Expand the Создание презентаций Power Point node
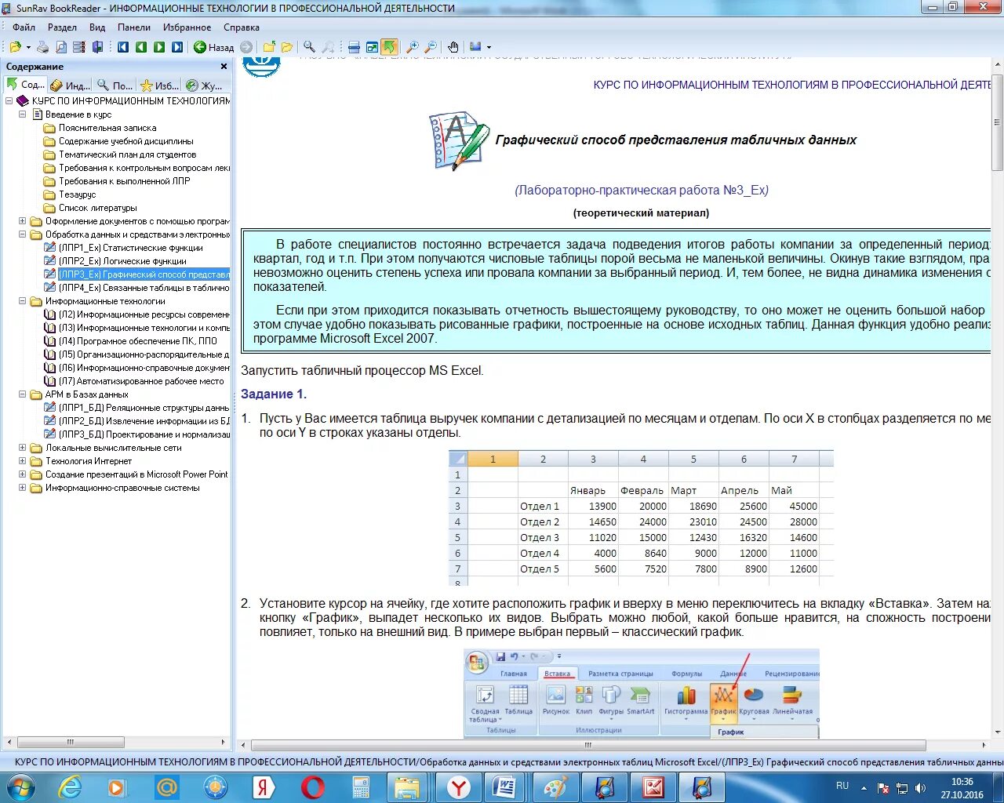1004x803 pixels. click(23, 474)
